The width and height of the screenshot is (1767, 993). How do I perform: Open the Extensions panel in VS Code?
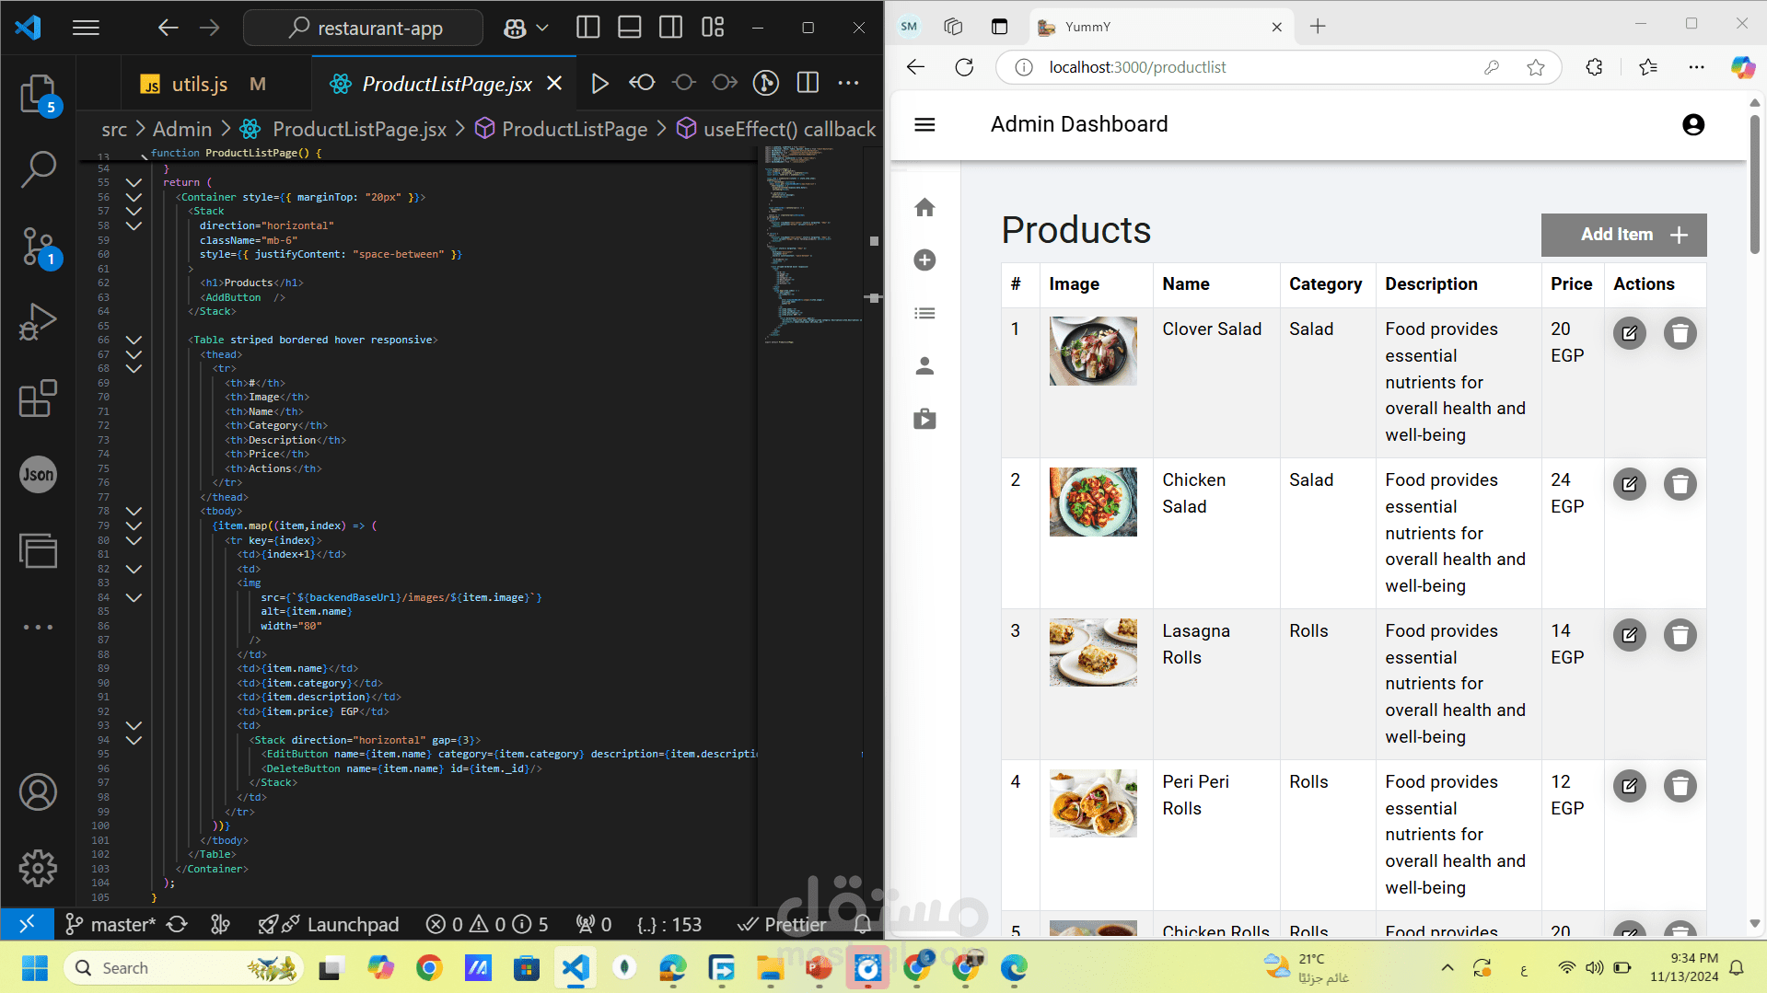(x=38, y=398)
